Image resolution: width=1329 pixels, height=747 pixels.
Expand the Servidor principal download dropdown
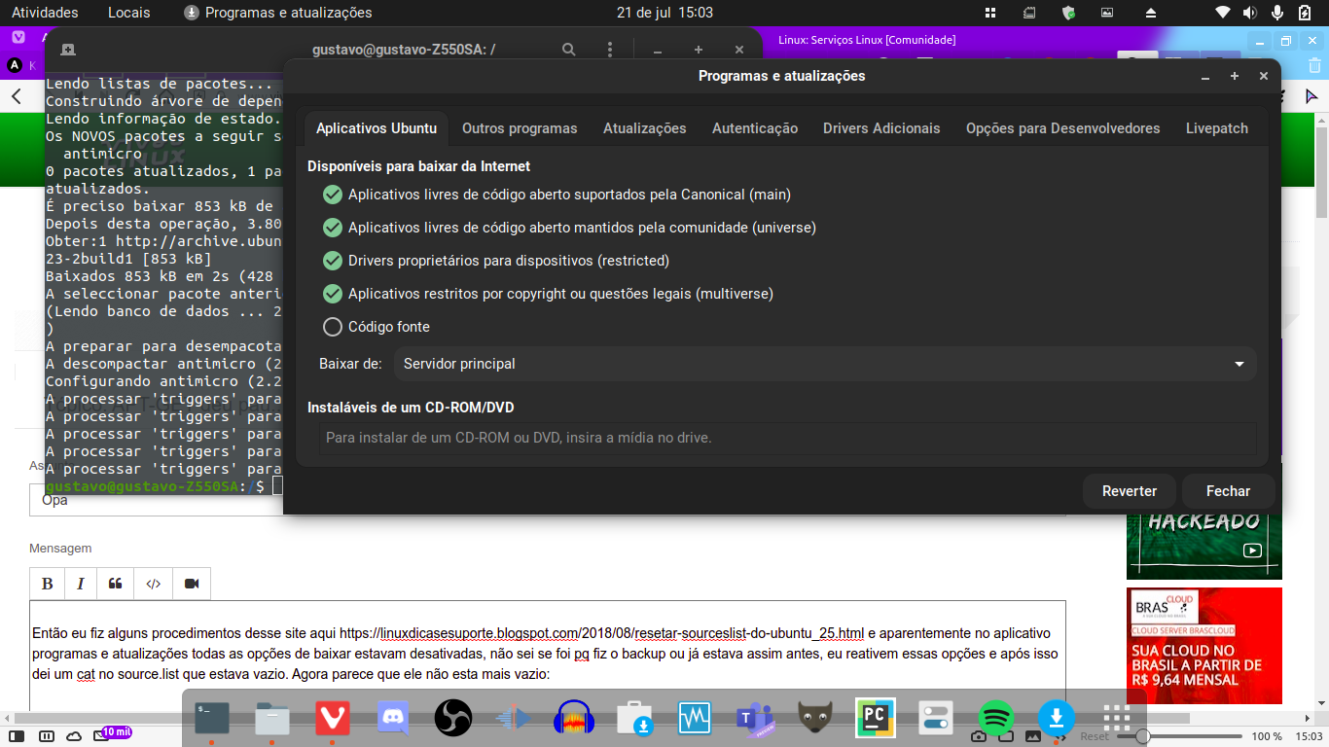[824, 364]
